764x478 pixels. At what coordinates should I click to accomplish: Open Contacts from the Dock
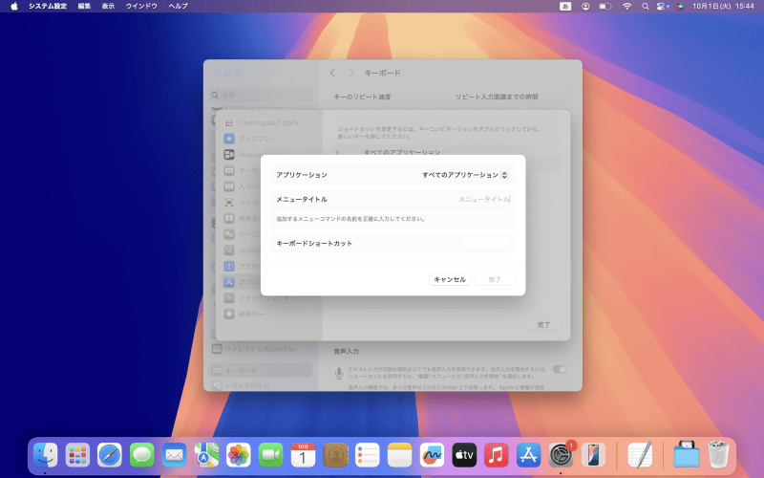[x=335, y=456]
